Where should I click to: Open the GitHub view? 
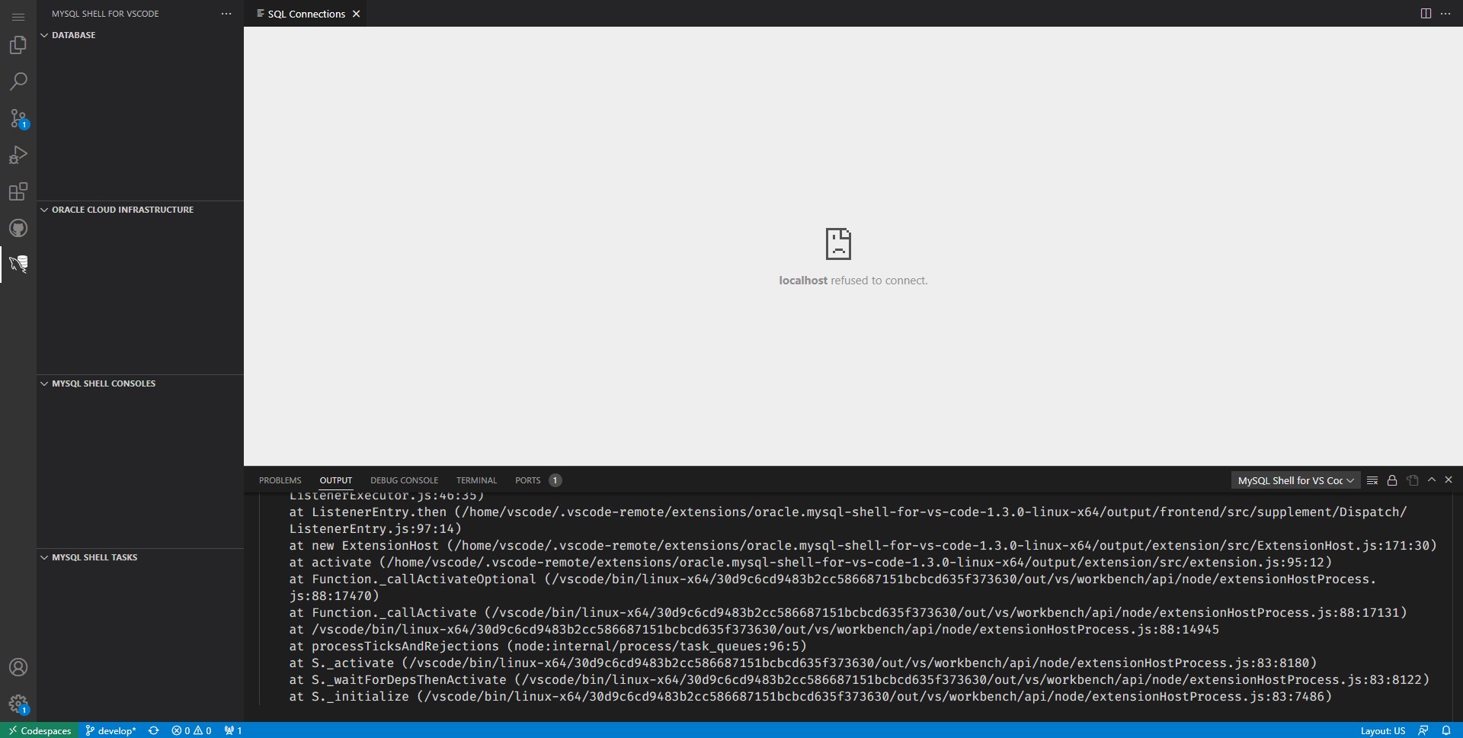18,228
